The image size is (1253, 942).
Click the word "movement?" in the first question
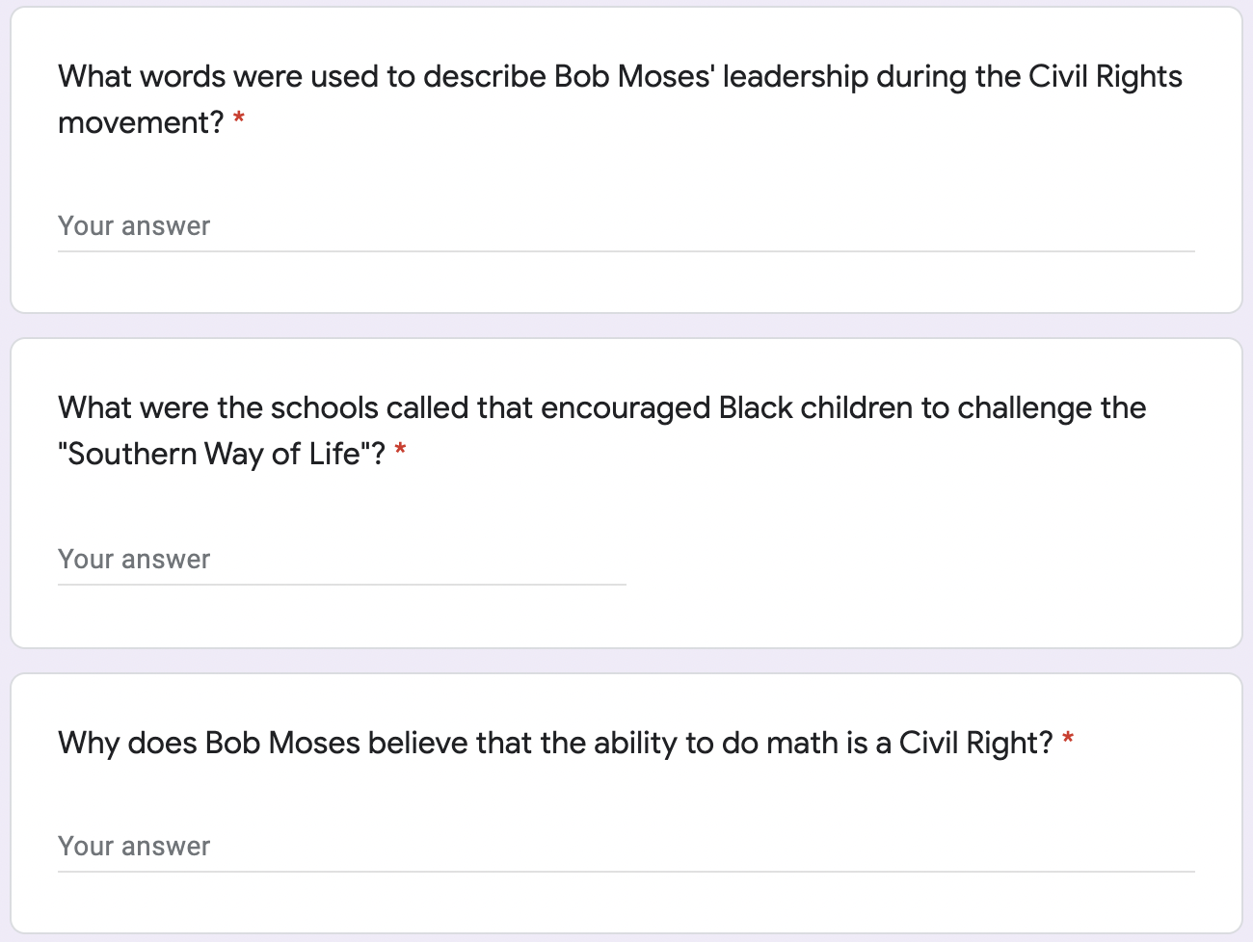pos(140,123)
